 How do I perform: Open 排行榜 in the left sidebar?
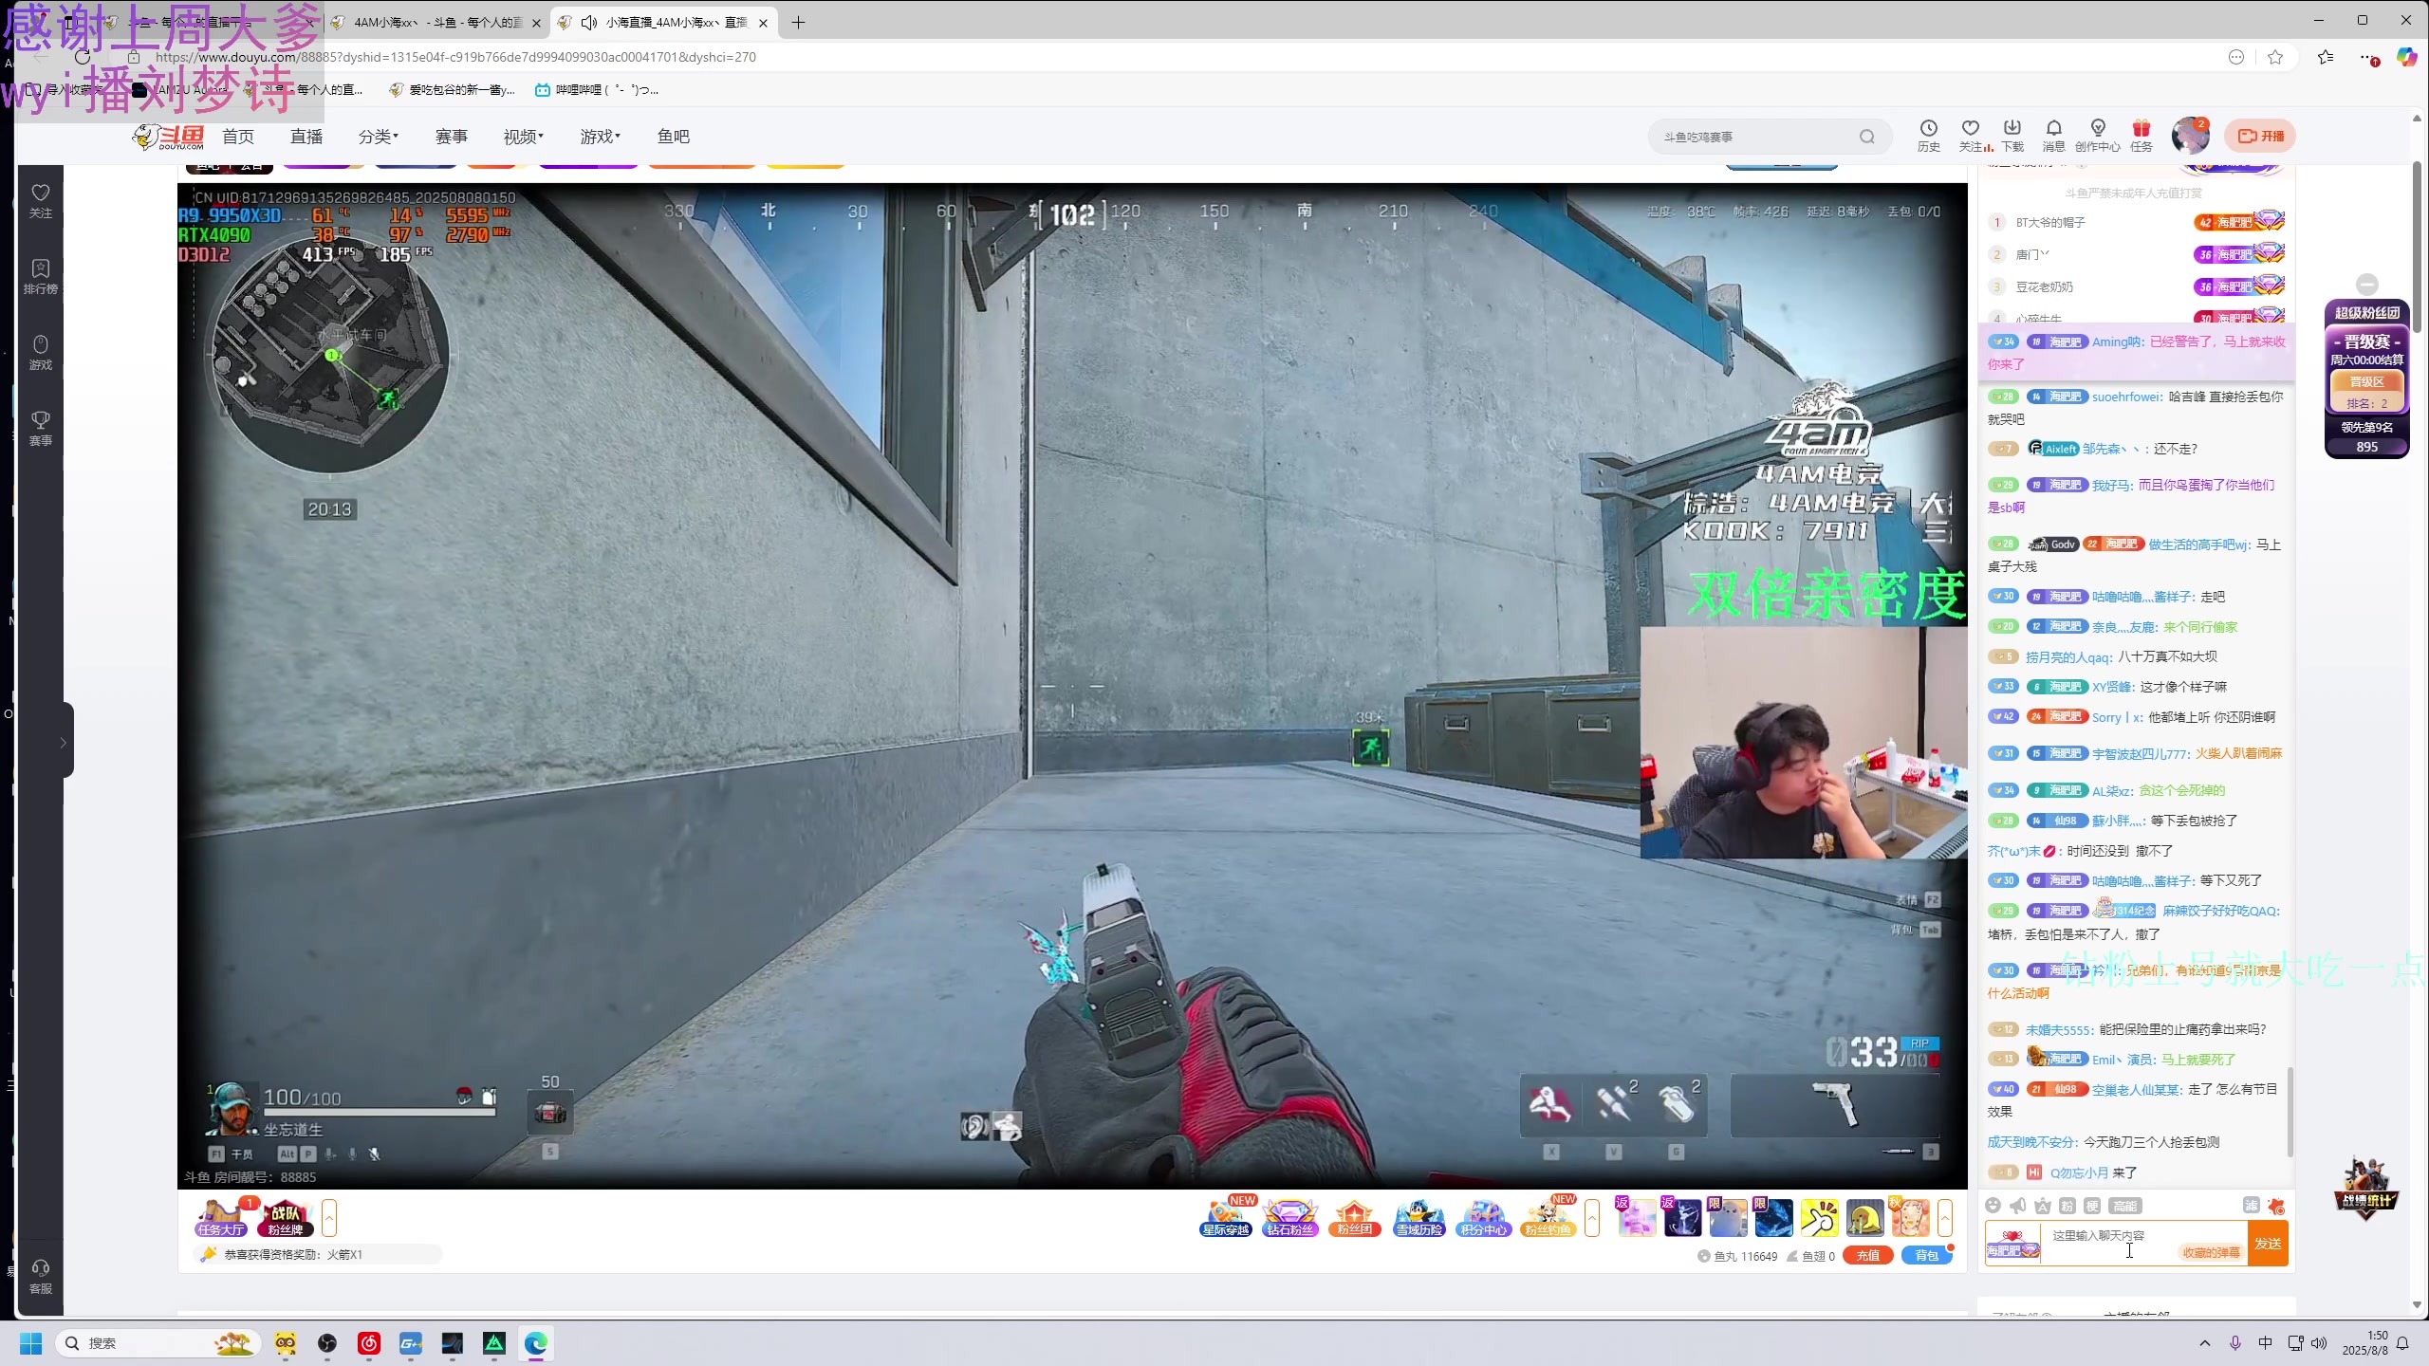[40, 277]
